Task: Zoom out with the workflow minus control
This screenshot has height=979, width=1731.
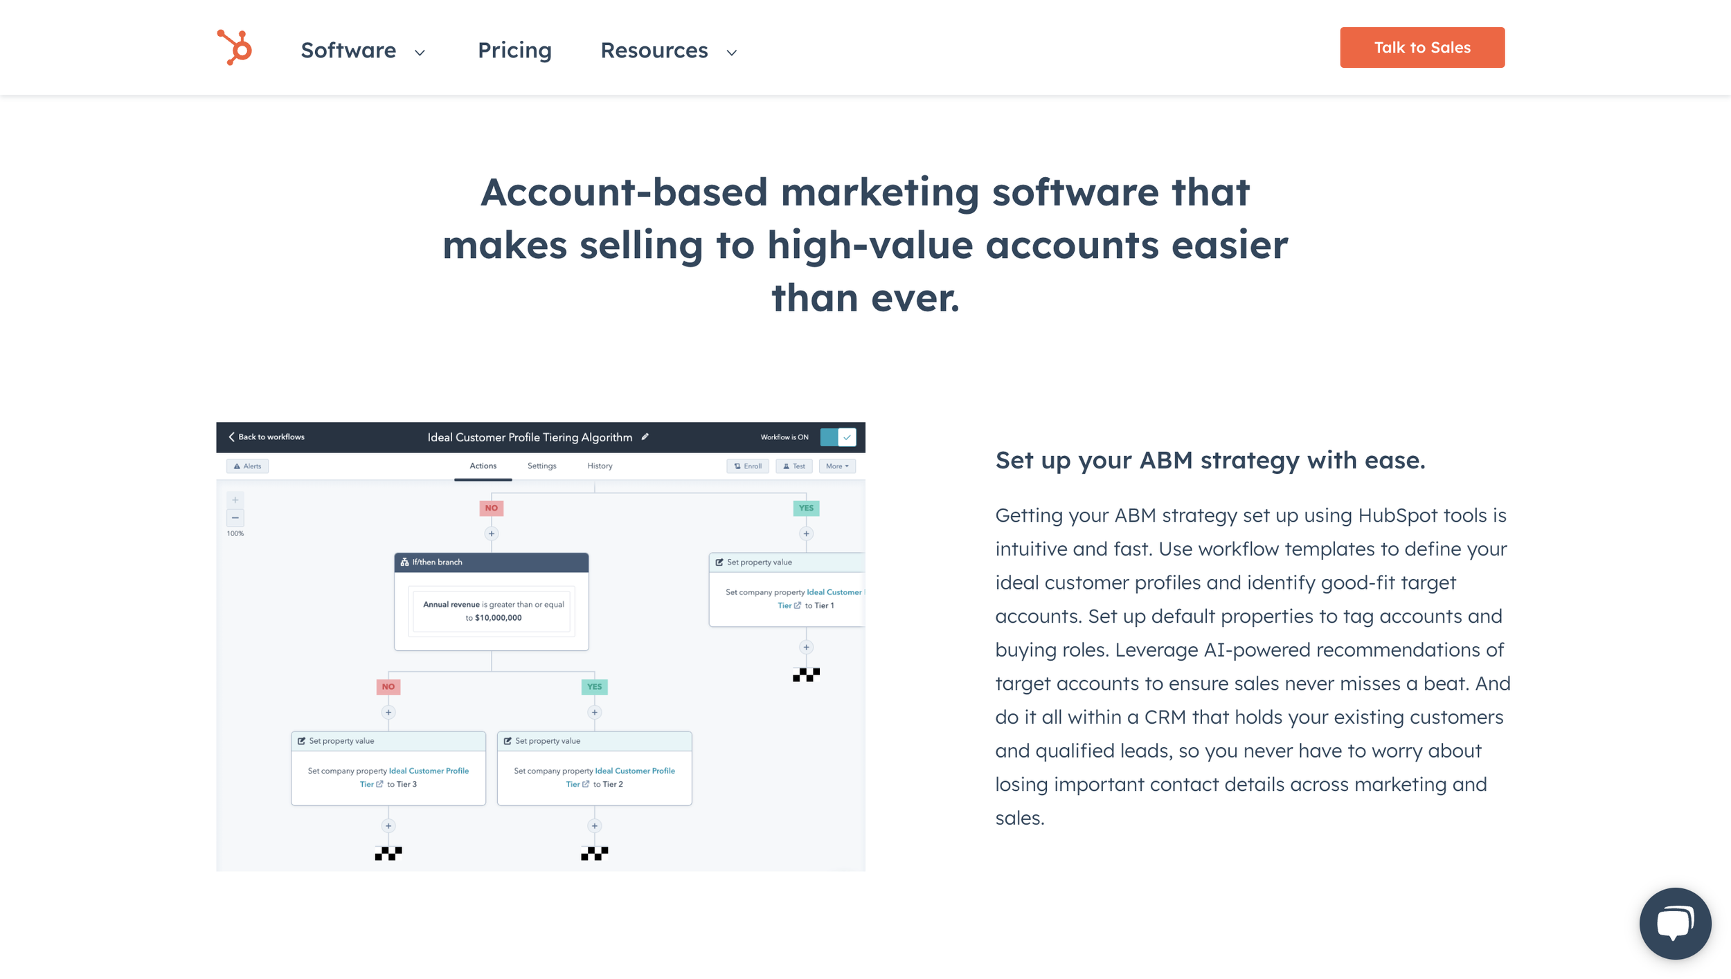Action: [x=235, y=518]
